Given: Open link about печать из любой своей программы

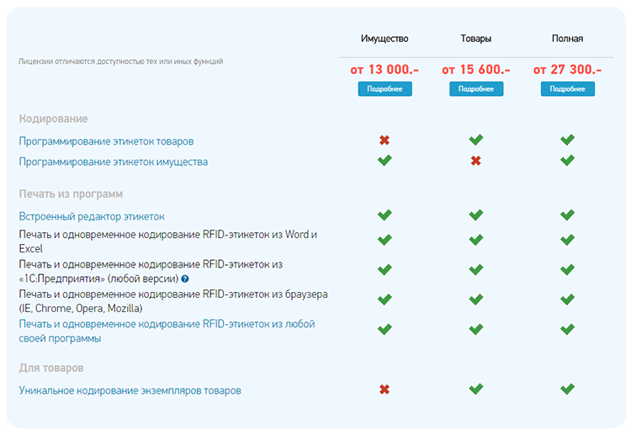Looking at the screenshot, I should tap(167, 324).
